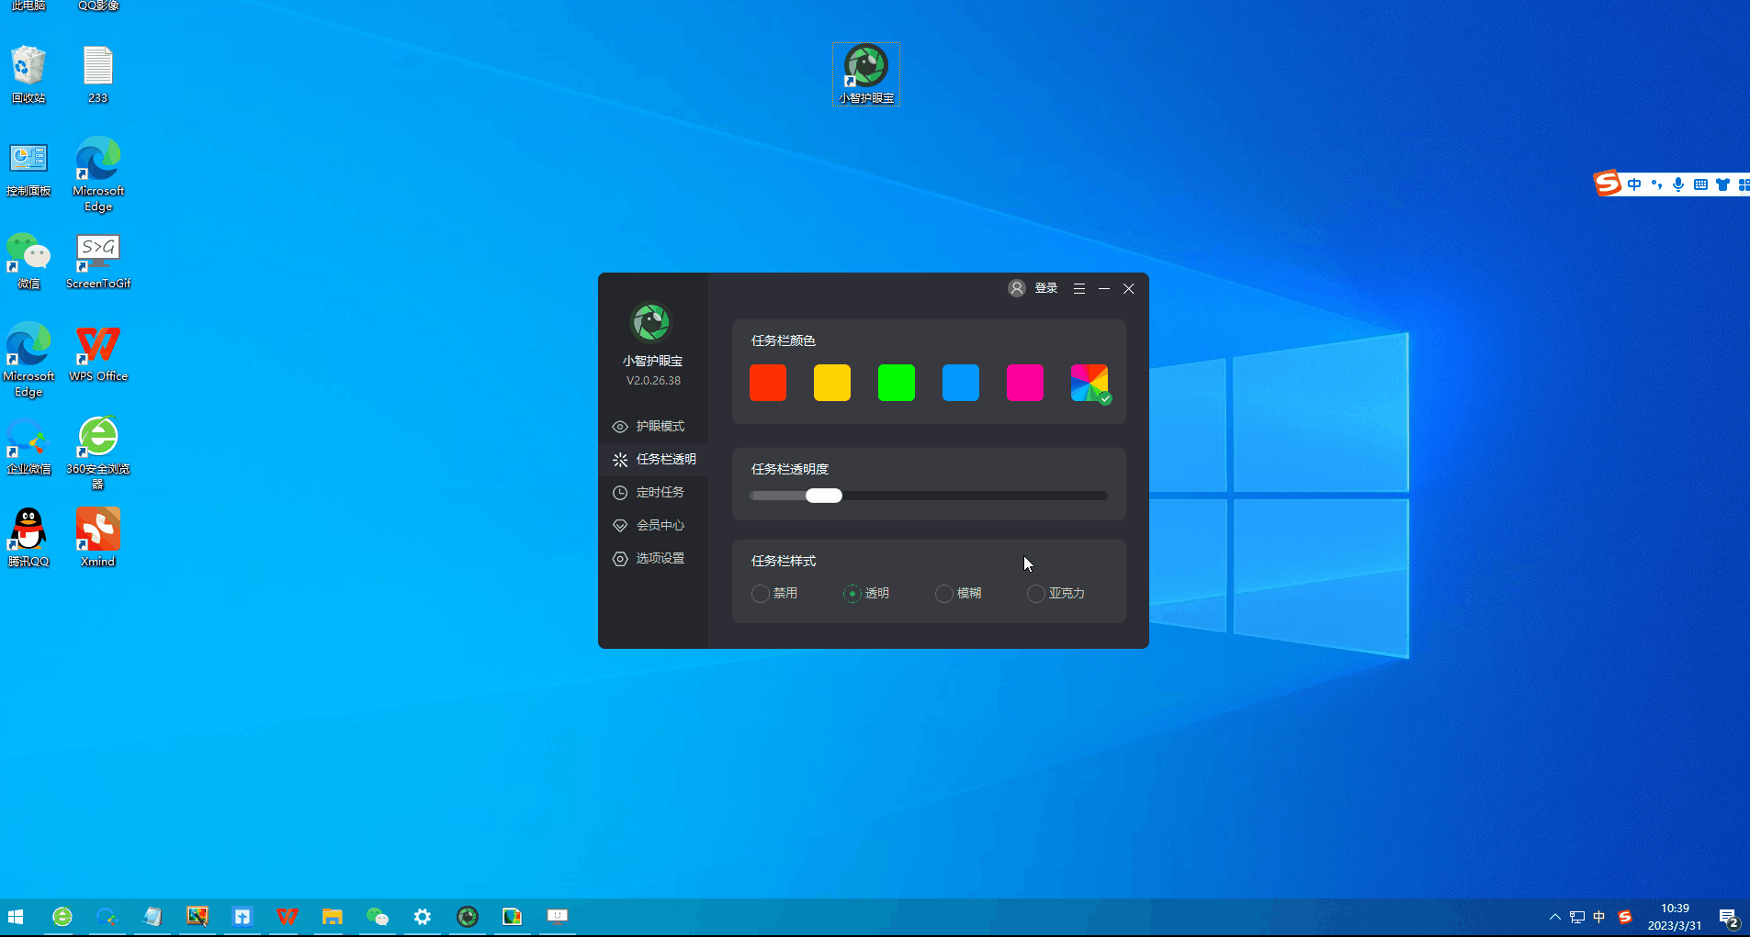
Task: Open the hamburger menu in the title bar
Action: 1079,288
